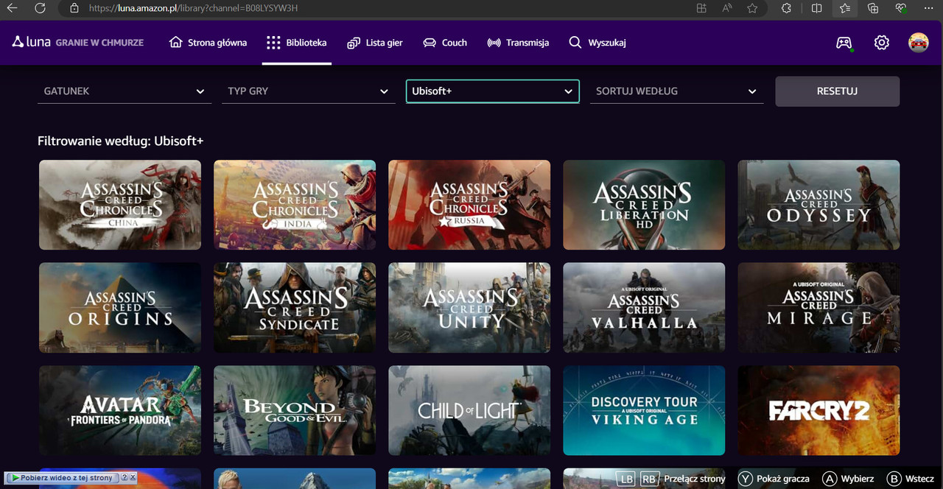Open the Favorites list icon
Screen dimensions: 943x489
[845, 8]
